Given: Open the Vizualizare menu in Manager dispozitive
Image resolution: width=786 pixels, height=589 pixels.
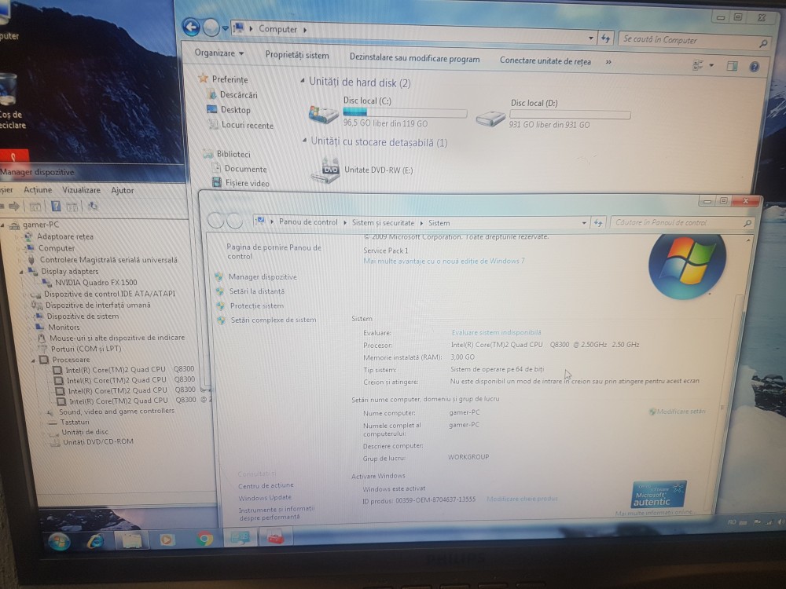Looking at the screenshot, I should (81, 190).
